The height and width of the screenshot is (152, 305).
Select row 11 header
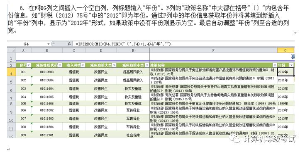point(12,127)
